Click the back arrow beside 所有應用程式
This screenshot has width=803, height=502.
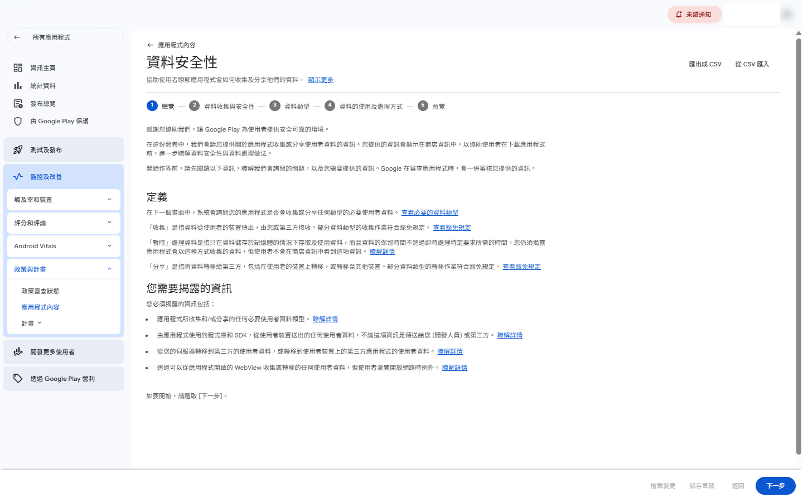point(17,37)
